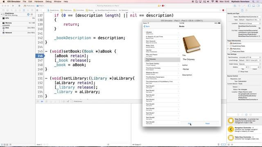The height and width of the screenshot is (147, 262).
Task: Click the Name field in Identity and Type
Action: point(249,17)
